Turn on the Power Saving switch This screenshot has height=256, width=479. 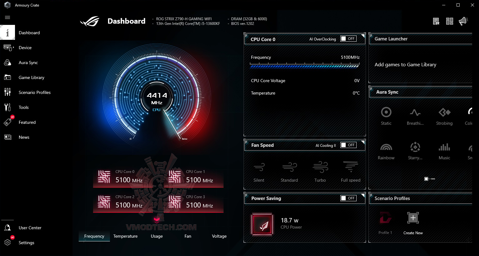[348, 198]
